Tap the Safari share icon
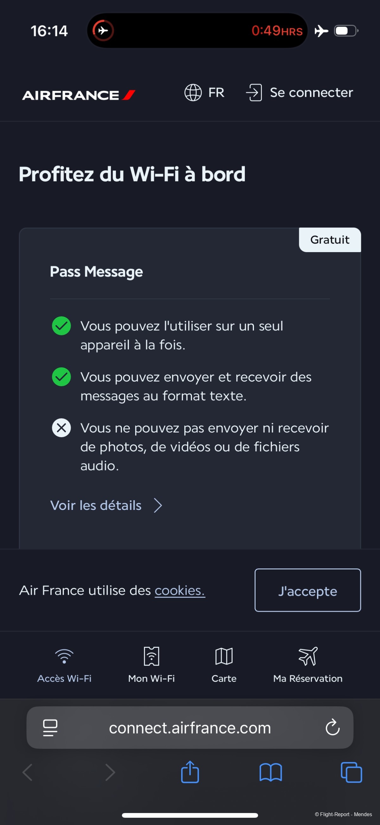 pos(190,772)
